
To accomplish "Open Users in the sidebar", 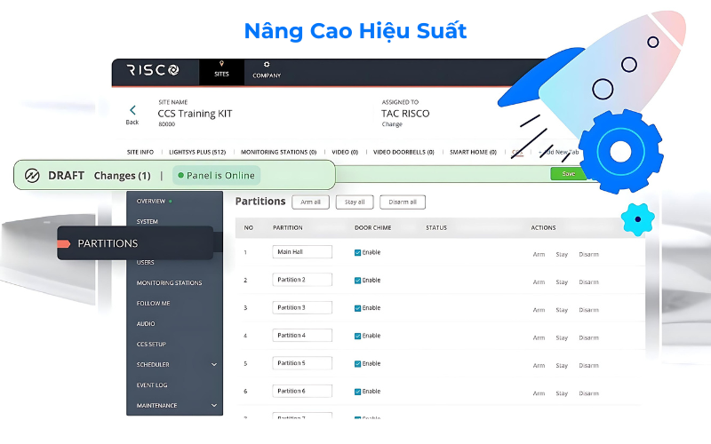I will click(x=145, y=262).
